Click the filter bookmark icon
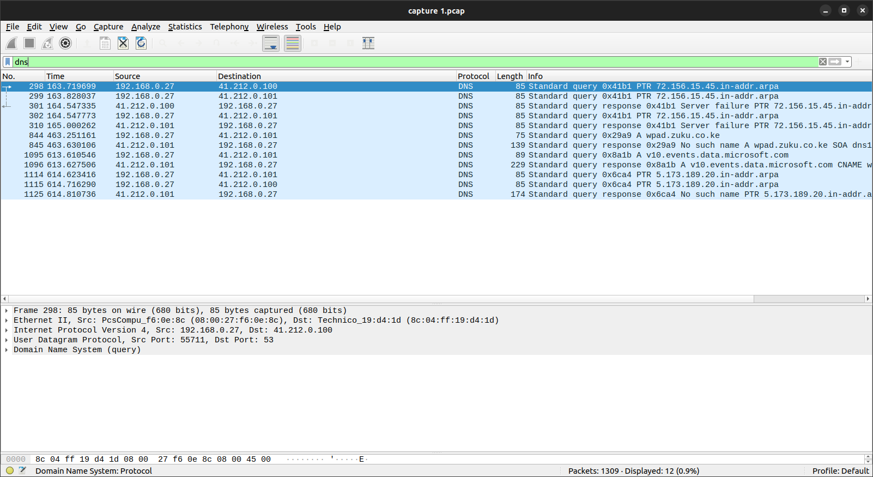Screen dimensions: 873x477 tap(8, 62)
